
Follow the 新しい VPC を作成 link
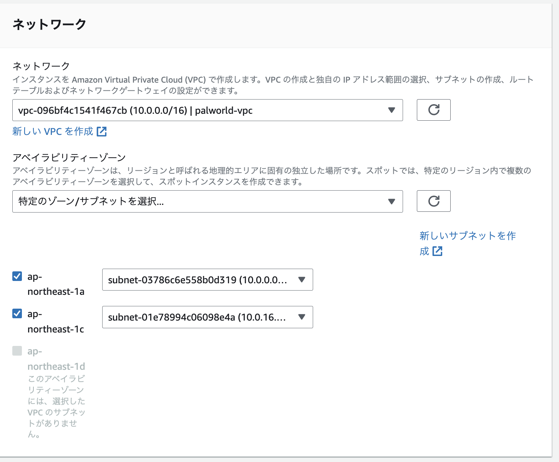[x=53, y=131]
